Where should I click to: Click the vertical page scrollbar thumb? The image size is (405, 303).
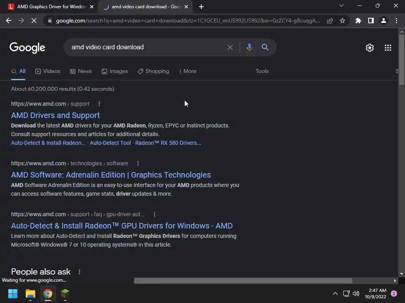(401, 60)
